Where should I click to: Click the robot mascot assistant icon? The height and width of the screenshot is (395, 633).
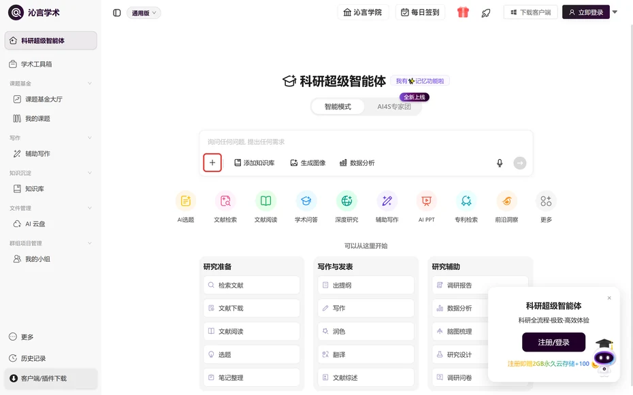(x=604, y=357)
